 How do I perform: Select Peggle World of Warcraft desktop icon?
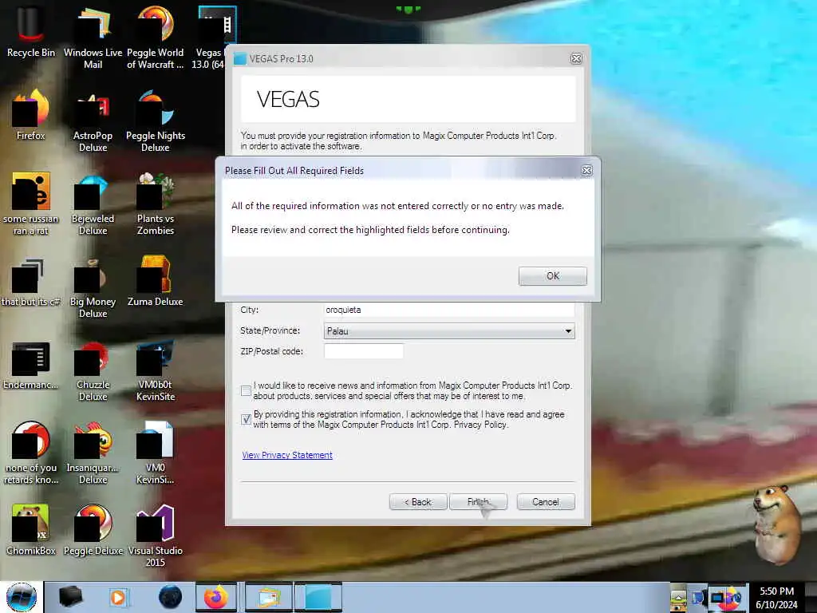click(156, 38)
